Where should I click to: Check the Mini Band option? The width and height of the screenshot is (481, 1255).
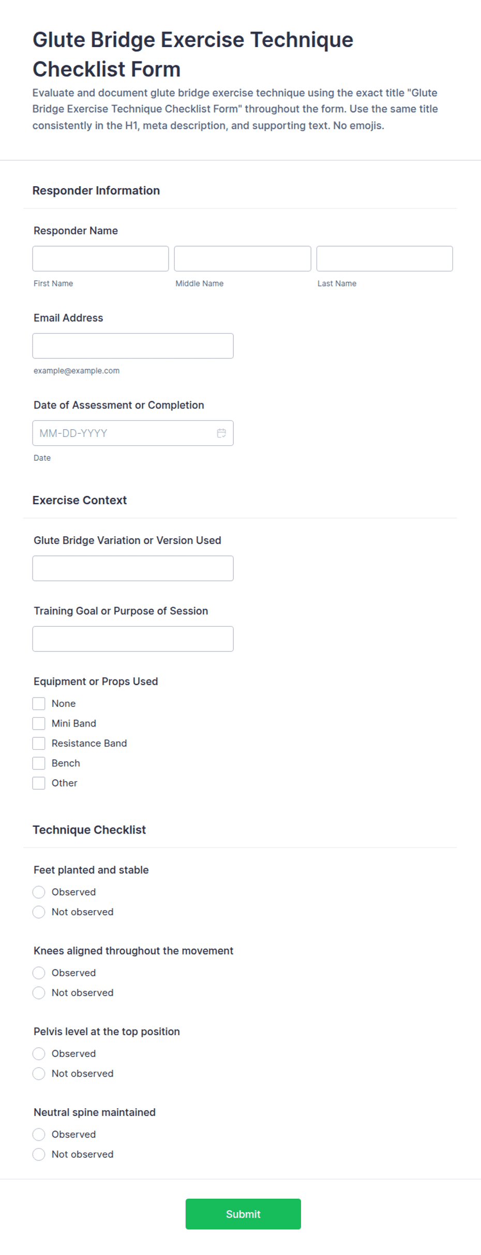(39, 723)
